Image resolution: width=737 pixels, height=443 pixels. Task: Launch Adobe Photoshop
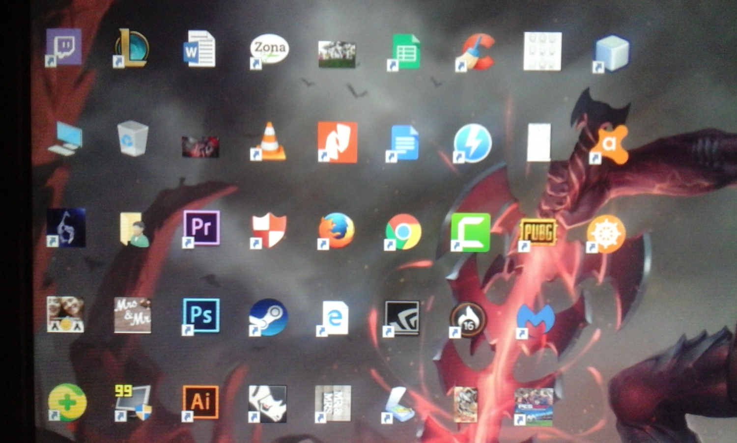pos(200,316)
